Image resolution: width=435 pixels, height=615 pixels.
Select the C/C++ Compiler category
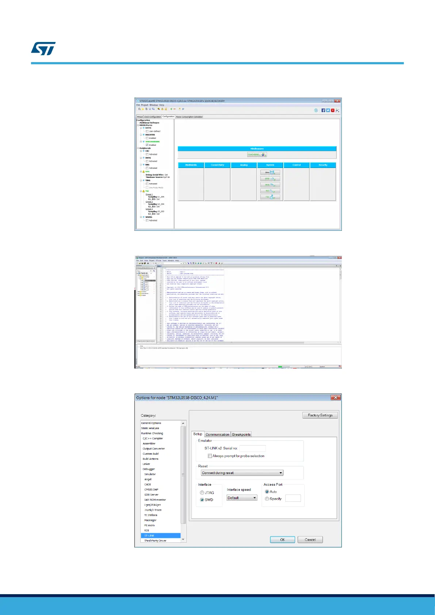(153, 438)
